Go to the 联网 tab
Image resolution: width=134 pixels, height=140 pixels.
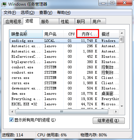[x=83, y=21]
